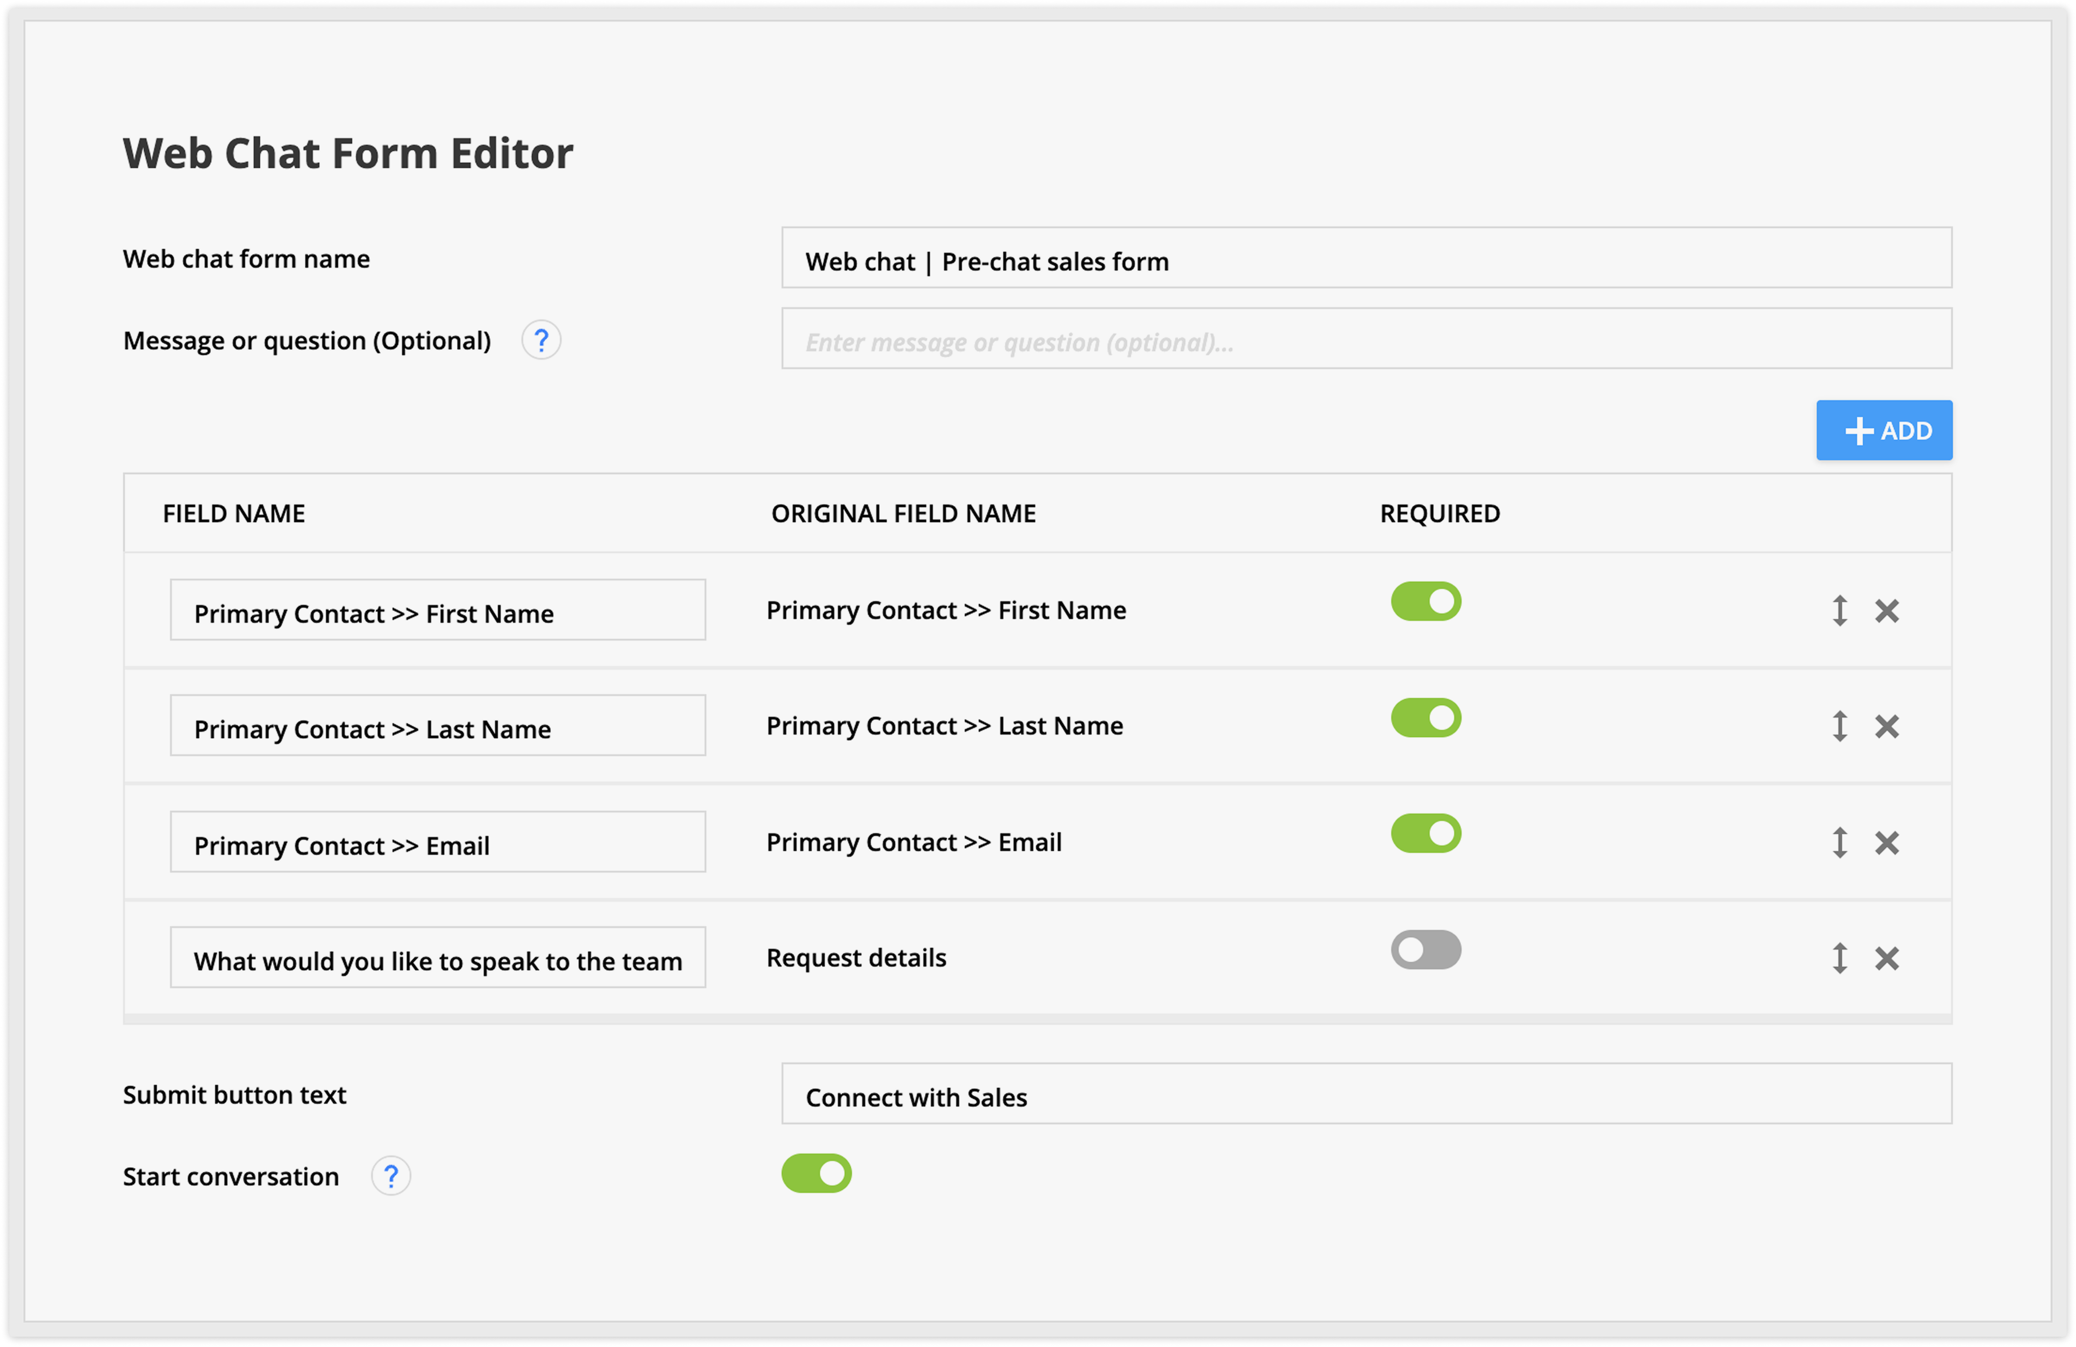Image resolution: width=2076 pixels, height=1347 pixels.
Task: Toggle required for Email field
Action: coord(1425,833)
